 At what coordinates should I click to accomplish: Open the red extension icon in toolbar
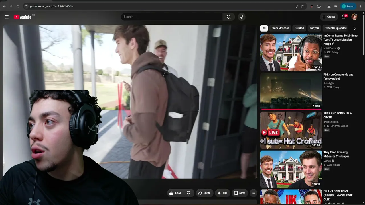point(312,6)
